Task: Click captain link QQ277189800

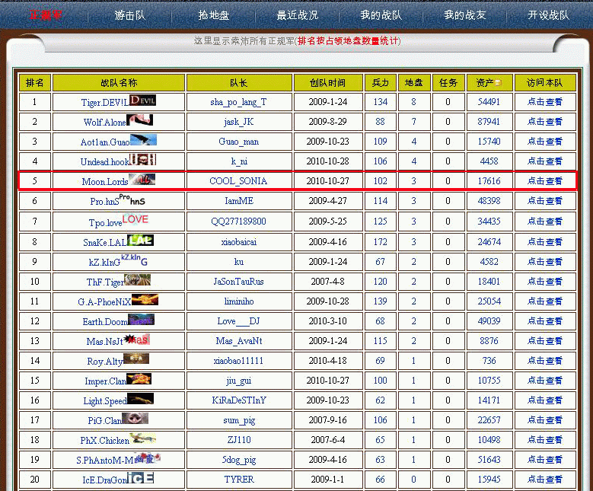Action: (x=238, y=222)
